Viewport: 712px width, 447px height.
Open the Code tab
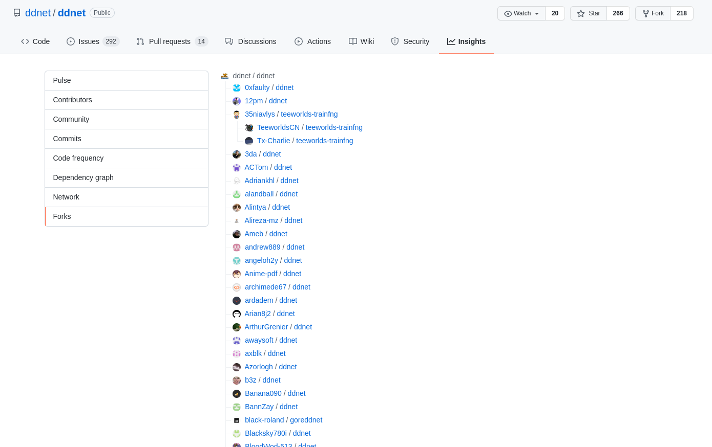(35, 41)
